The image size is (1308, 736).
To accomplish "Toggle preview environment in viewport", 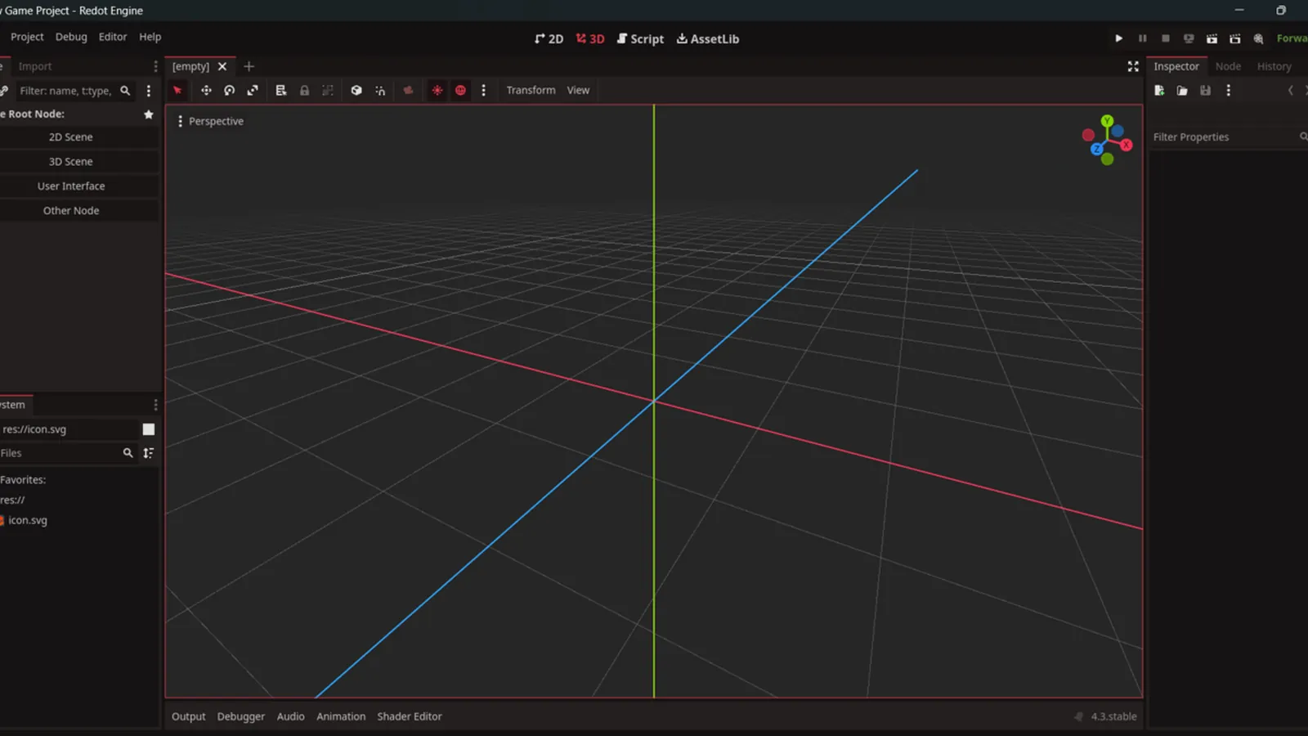I will pyautogui.click(x=460, y=90).
